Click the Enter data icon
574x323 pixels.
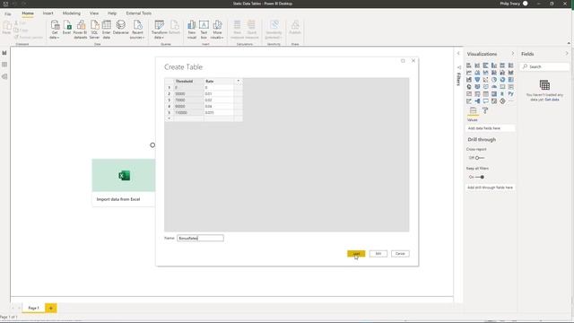tap(106, 30)
